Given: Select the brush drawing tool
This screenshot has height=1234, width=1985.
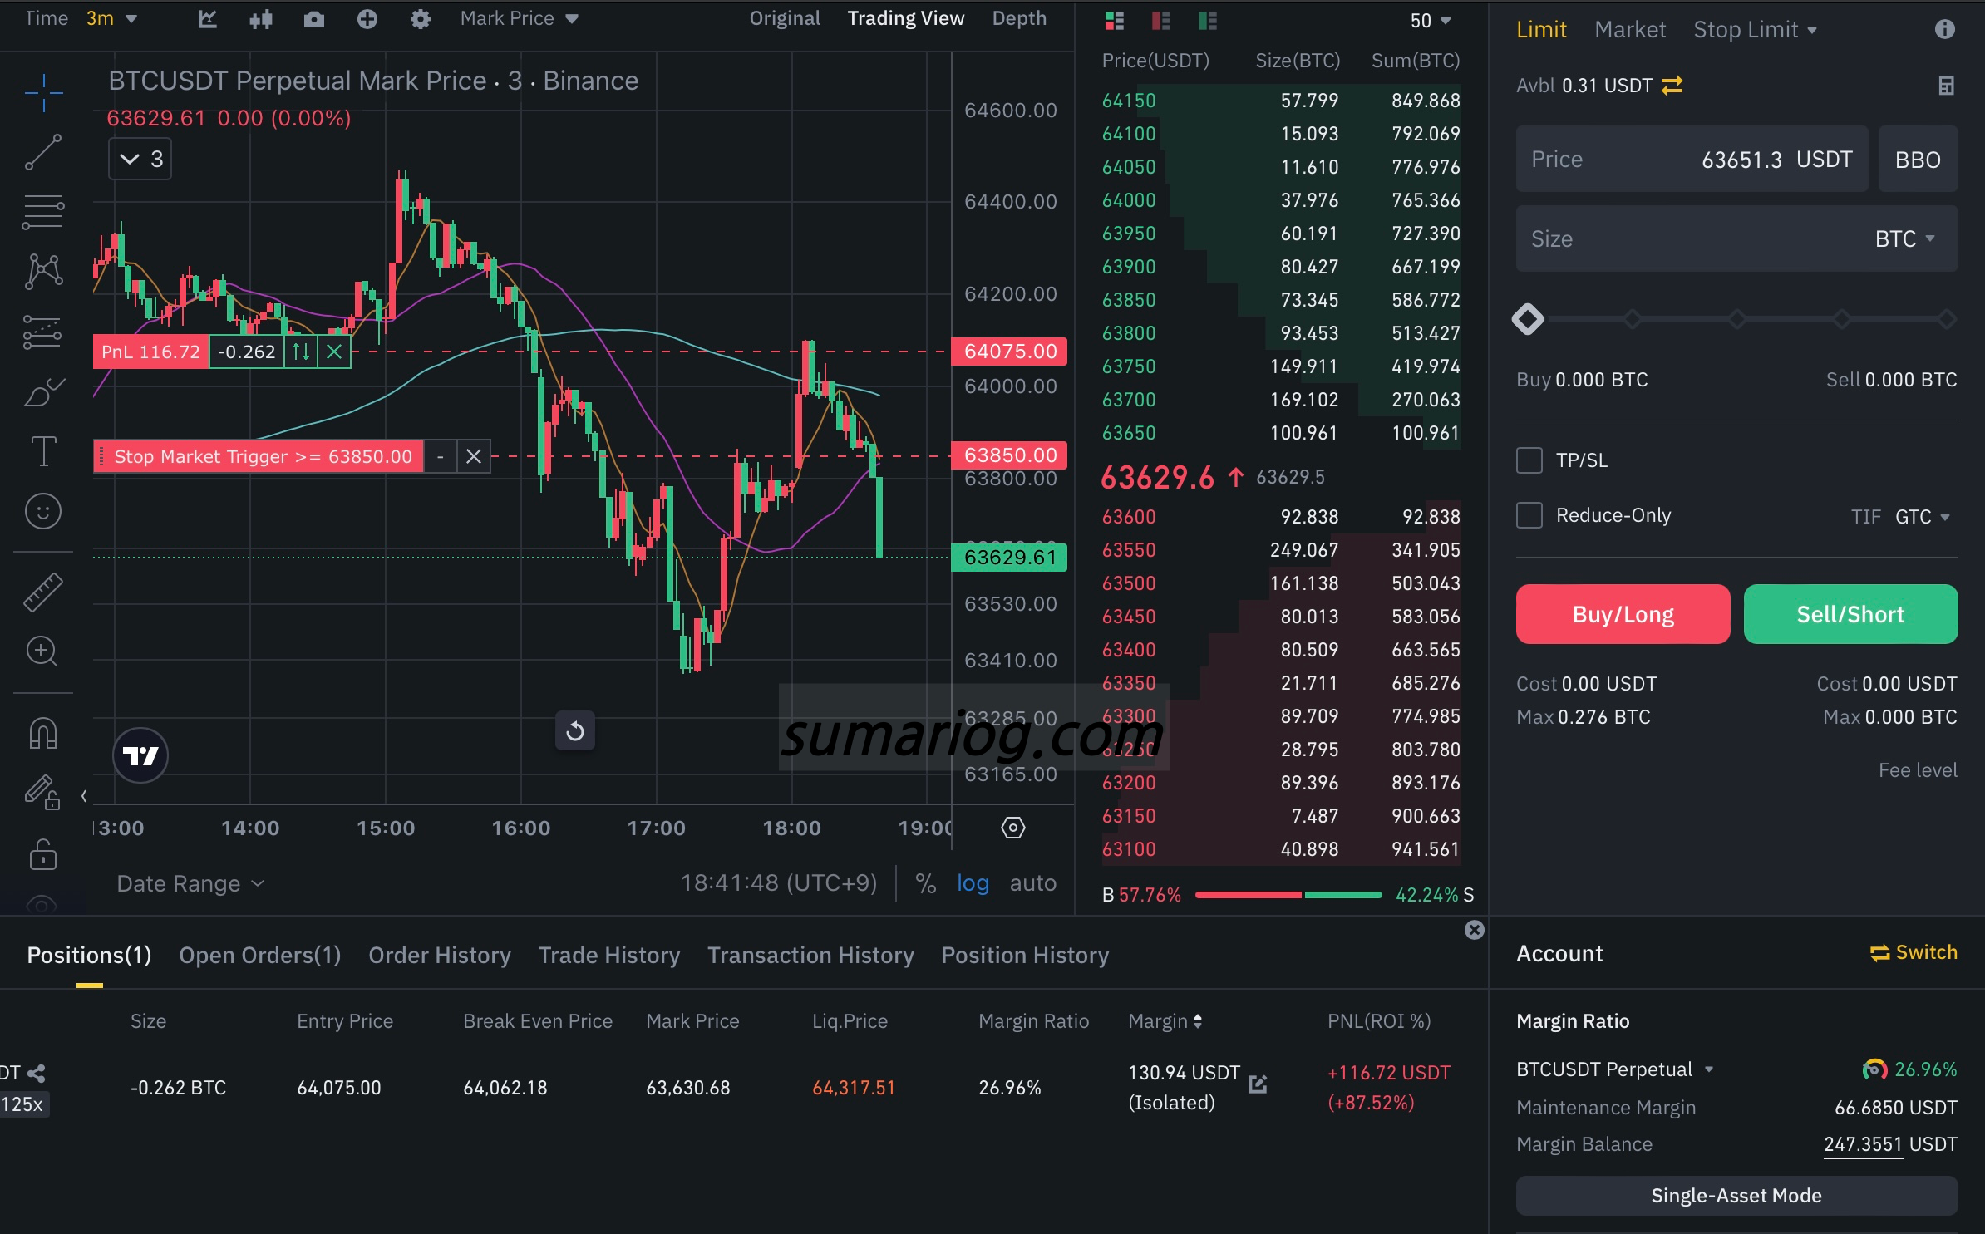Looking at the screenshot, I should tap(43, 391).
